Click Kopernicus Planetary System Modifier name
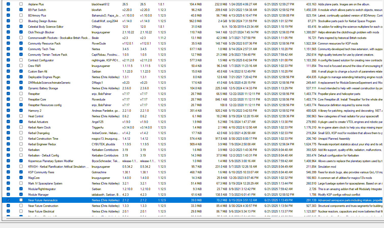Viewport: 384px width, 228px height. tap(51, 161)
